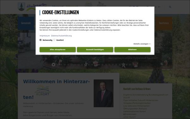Click the Alles akzeptieren button
The image size is (190, 119).
(58, 50)
